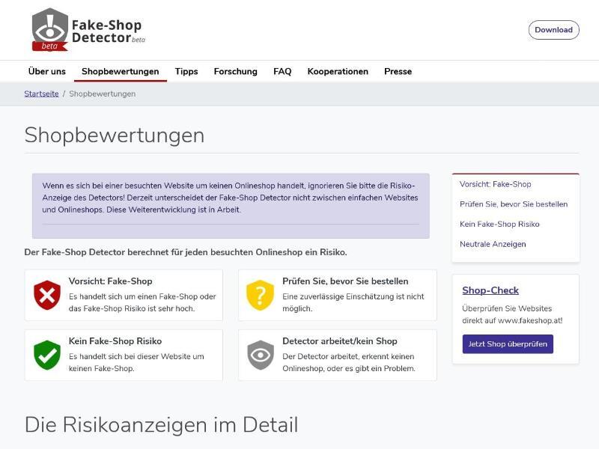Open the Fake-Shop Detector logo icon
The width and height of the screenshot is (599, 449).
[49, 24]
